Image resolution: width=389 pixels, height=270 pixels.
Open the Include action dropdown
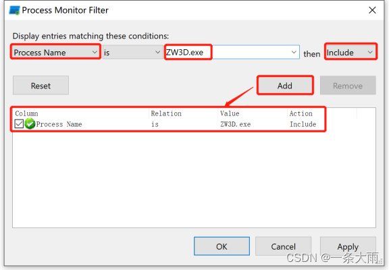(x=351, y=53)
